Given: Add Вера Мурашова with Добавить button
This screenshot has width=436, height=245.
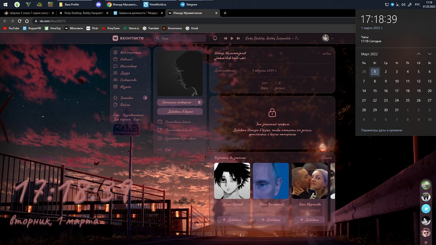Looking at the screenshot, I should pyautogui.click(x=310, y=220).
